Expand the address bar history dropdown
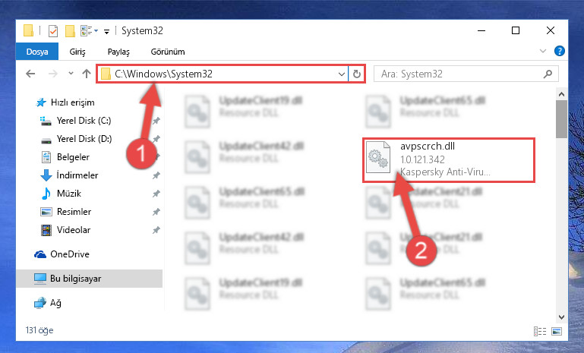This screenshot has width=584, height=353. [341, 74]
